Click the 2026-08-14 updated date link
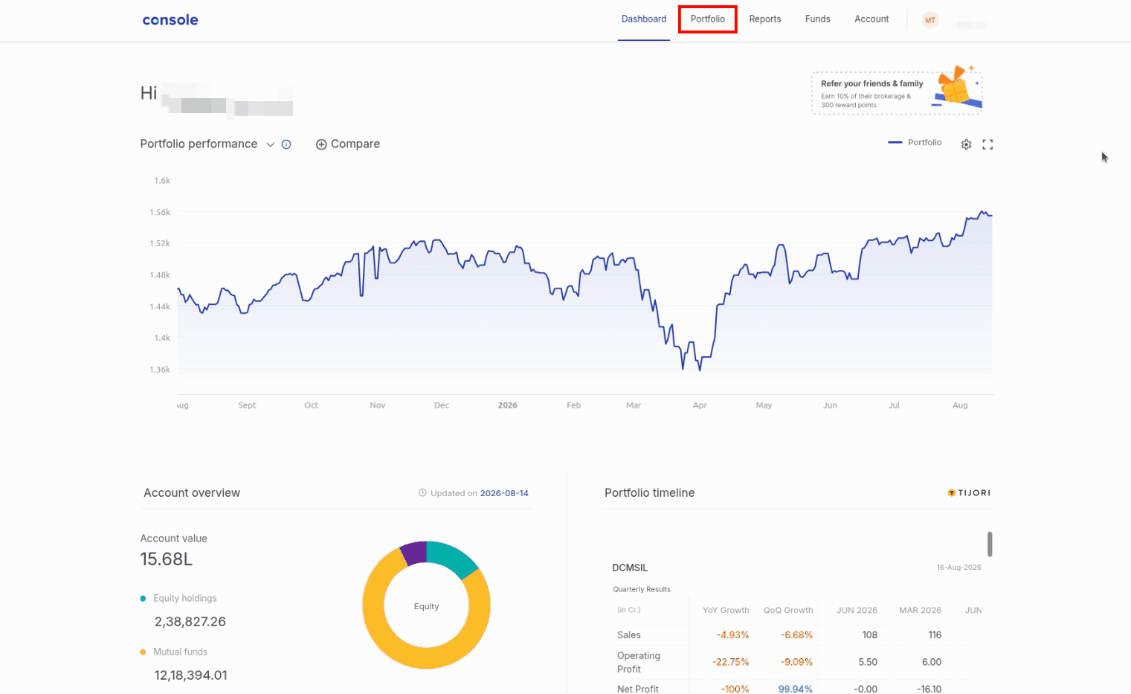This screenshot has height=694, width=1131. point(504,493)
